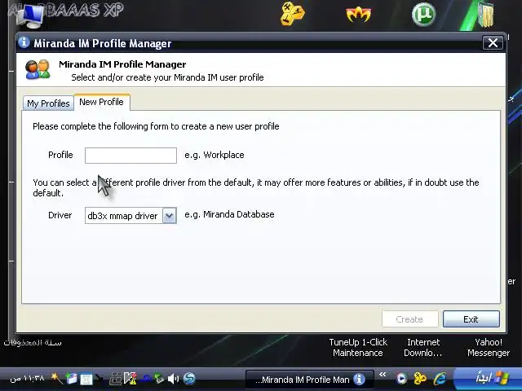Click the Create button
Image resolution: width=522 pixels, height=391 pixels.
point(409,319)
